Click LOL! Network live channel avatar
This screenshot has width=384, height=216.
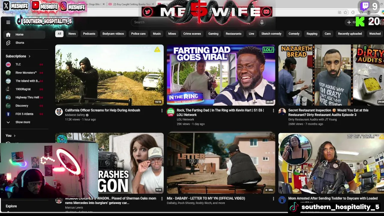170,112
